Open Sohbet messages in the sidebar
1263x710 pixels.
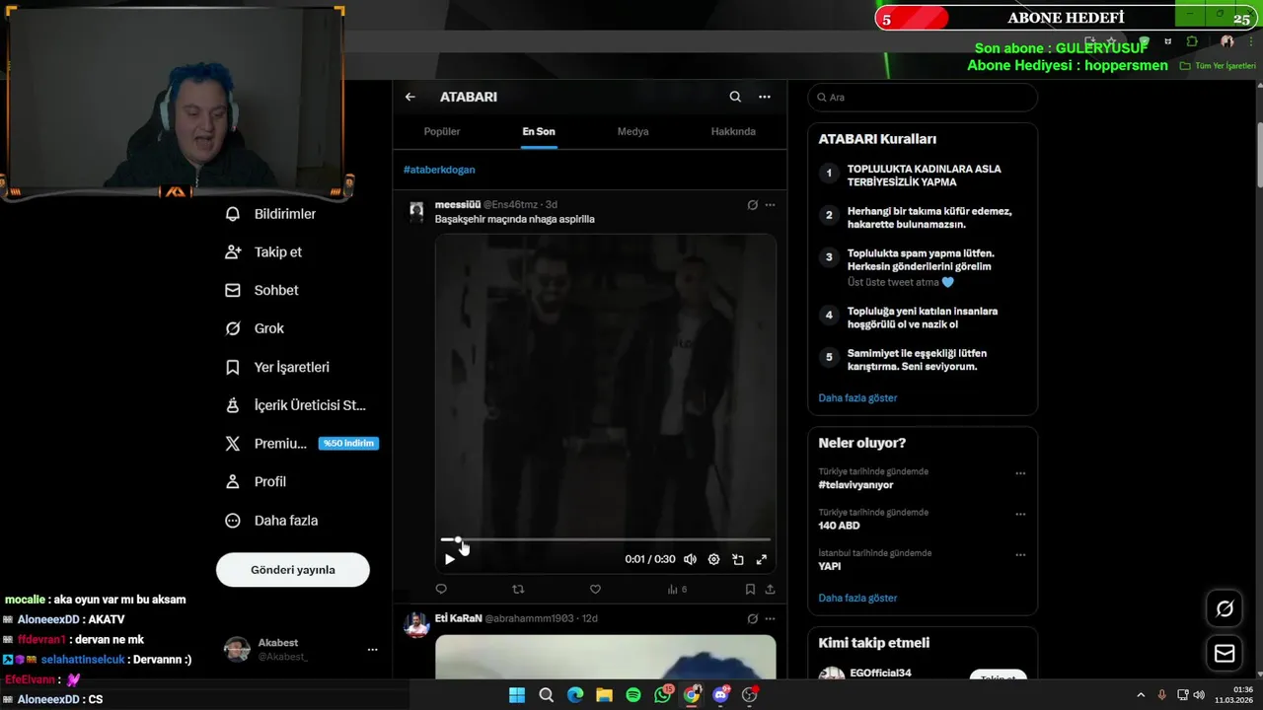point(262,291)
